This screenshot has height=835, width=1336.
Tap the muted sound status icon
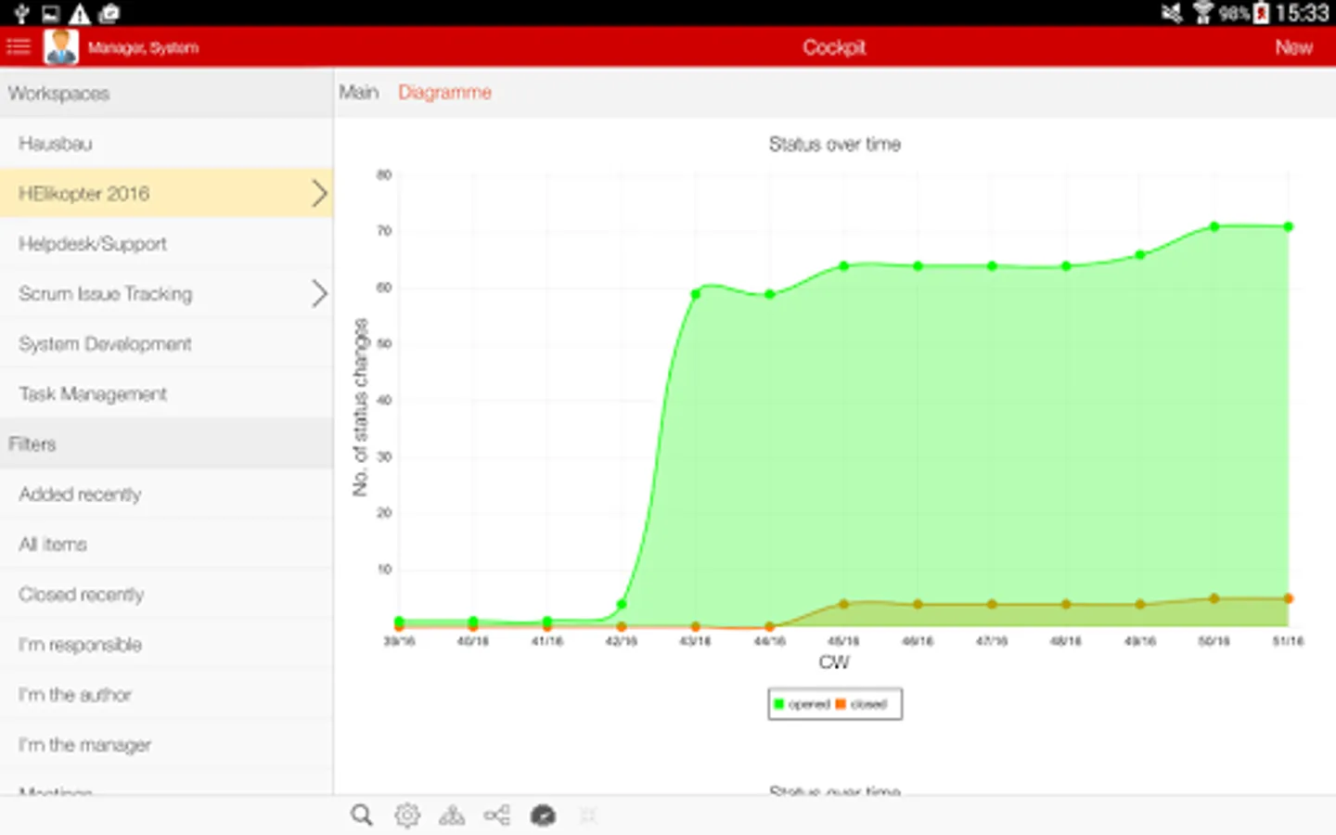1173,13
